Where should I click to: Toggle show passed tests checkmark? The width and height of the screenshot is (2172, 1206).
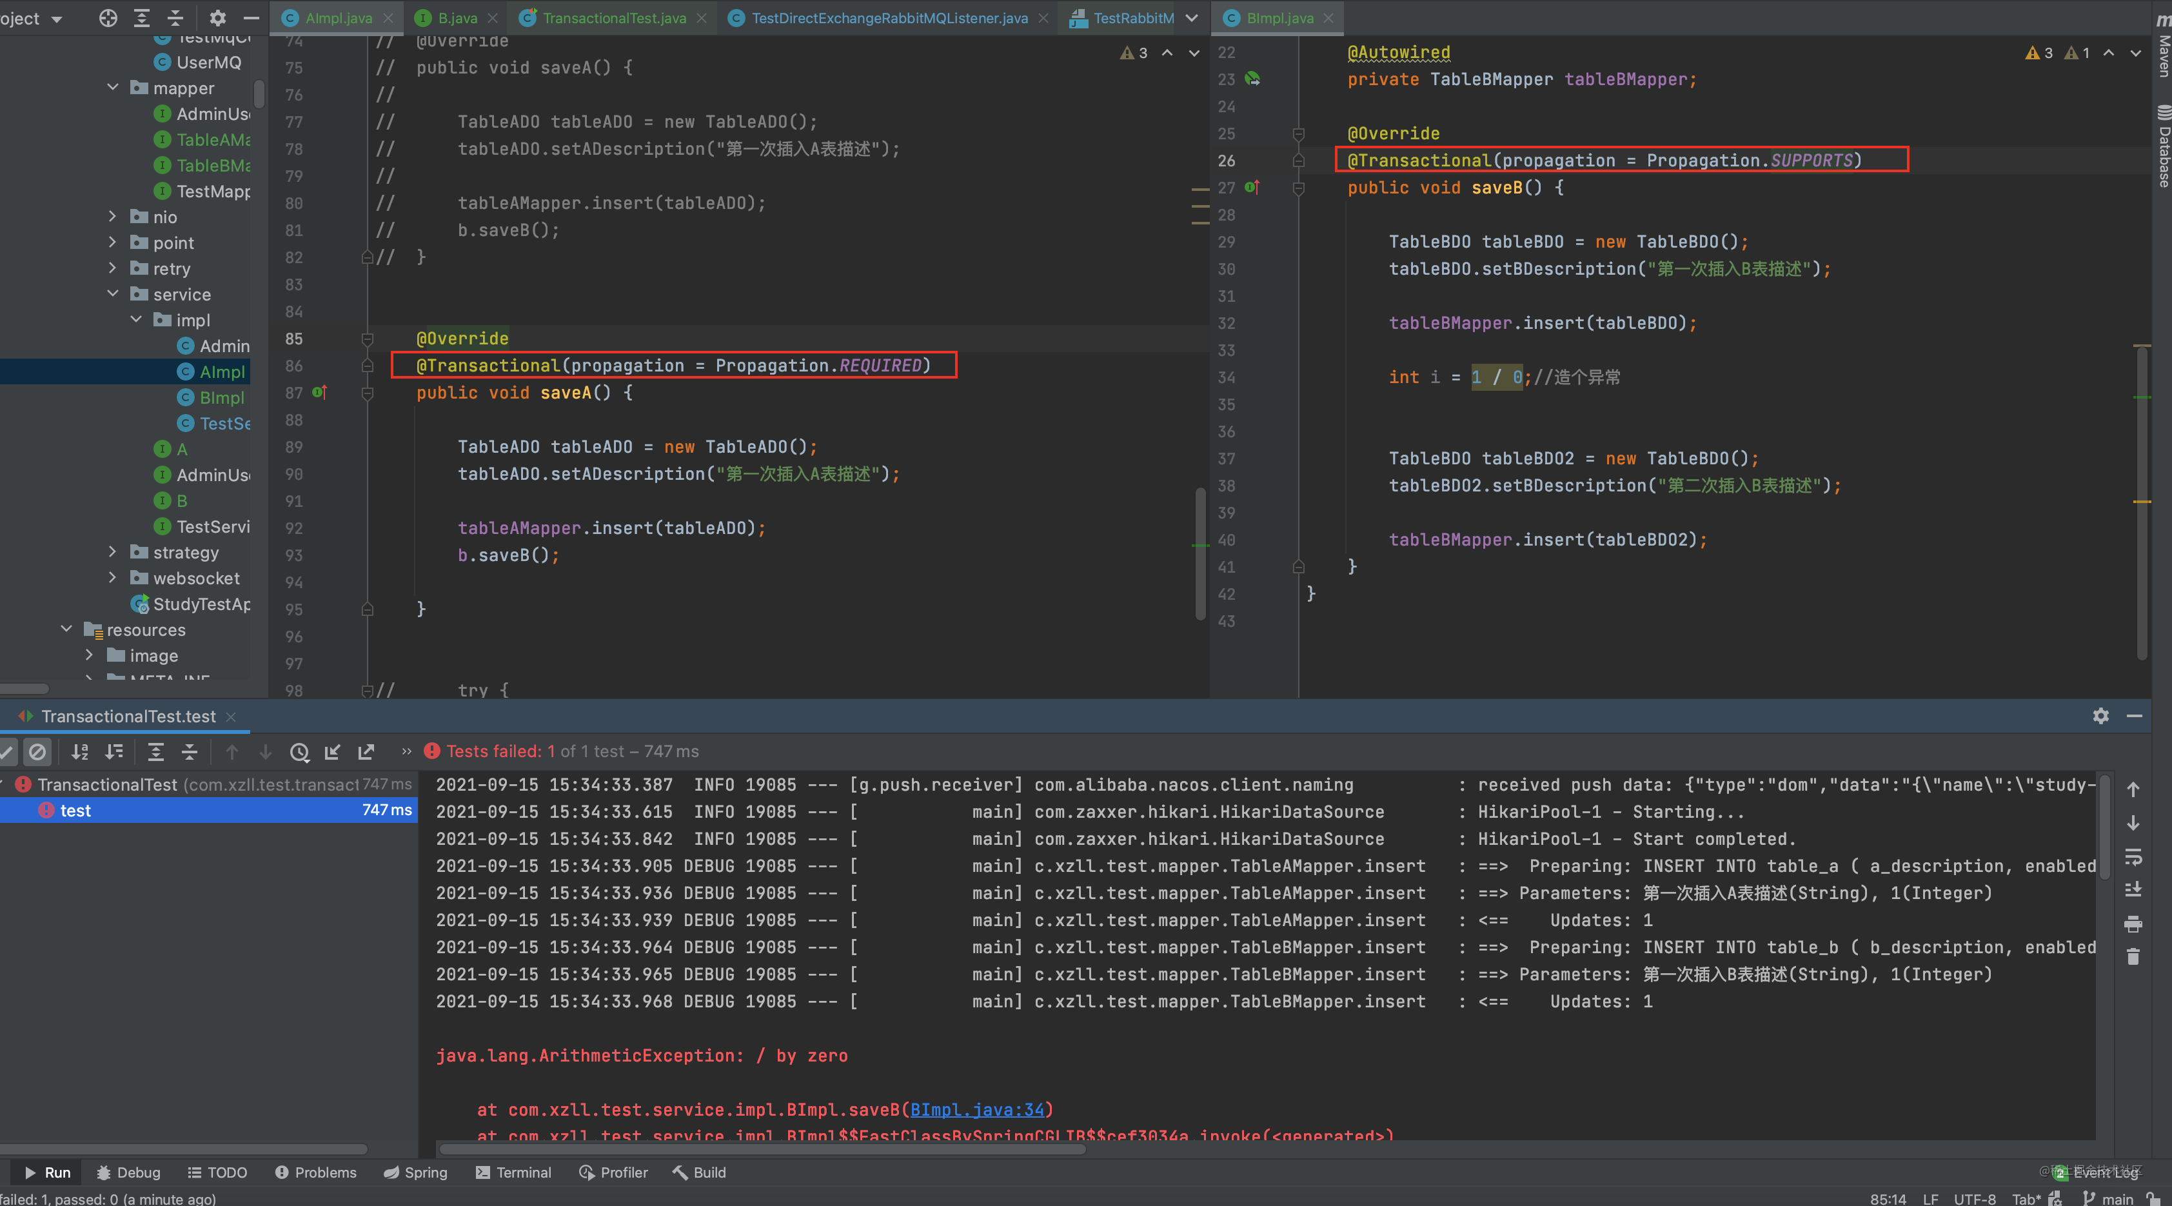(6, 751)
